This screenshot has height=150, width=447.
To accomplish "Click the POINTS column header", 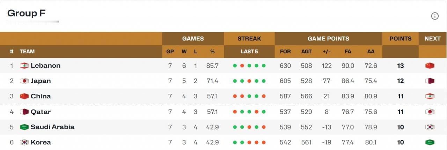I will pyautogui.click(x=401, y=39).
